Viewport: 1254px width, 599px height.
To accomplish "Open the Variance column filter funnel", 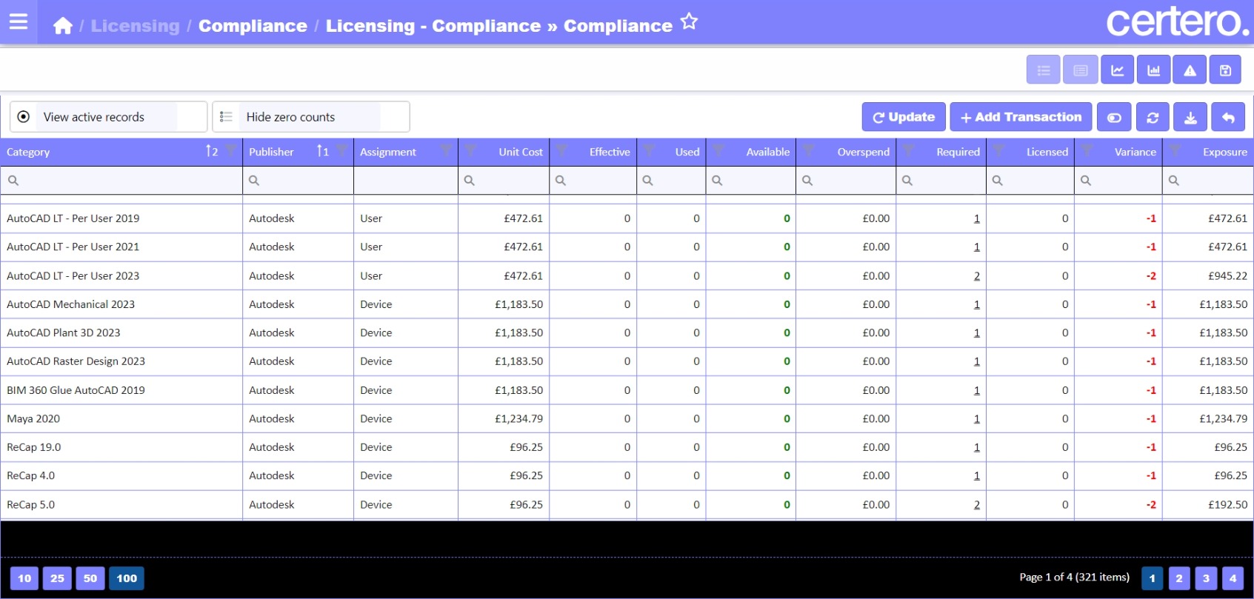I will tap(1087, 151).
